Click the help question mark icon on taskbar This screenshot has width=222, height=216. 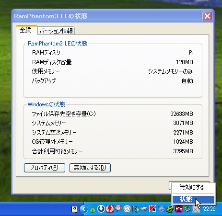(x=74, y=209)
